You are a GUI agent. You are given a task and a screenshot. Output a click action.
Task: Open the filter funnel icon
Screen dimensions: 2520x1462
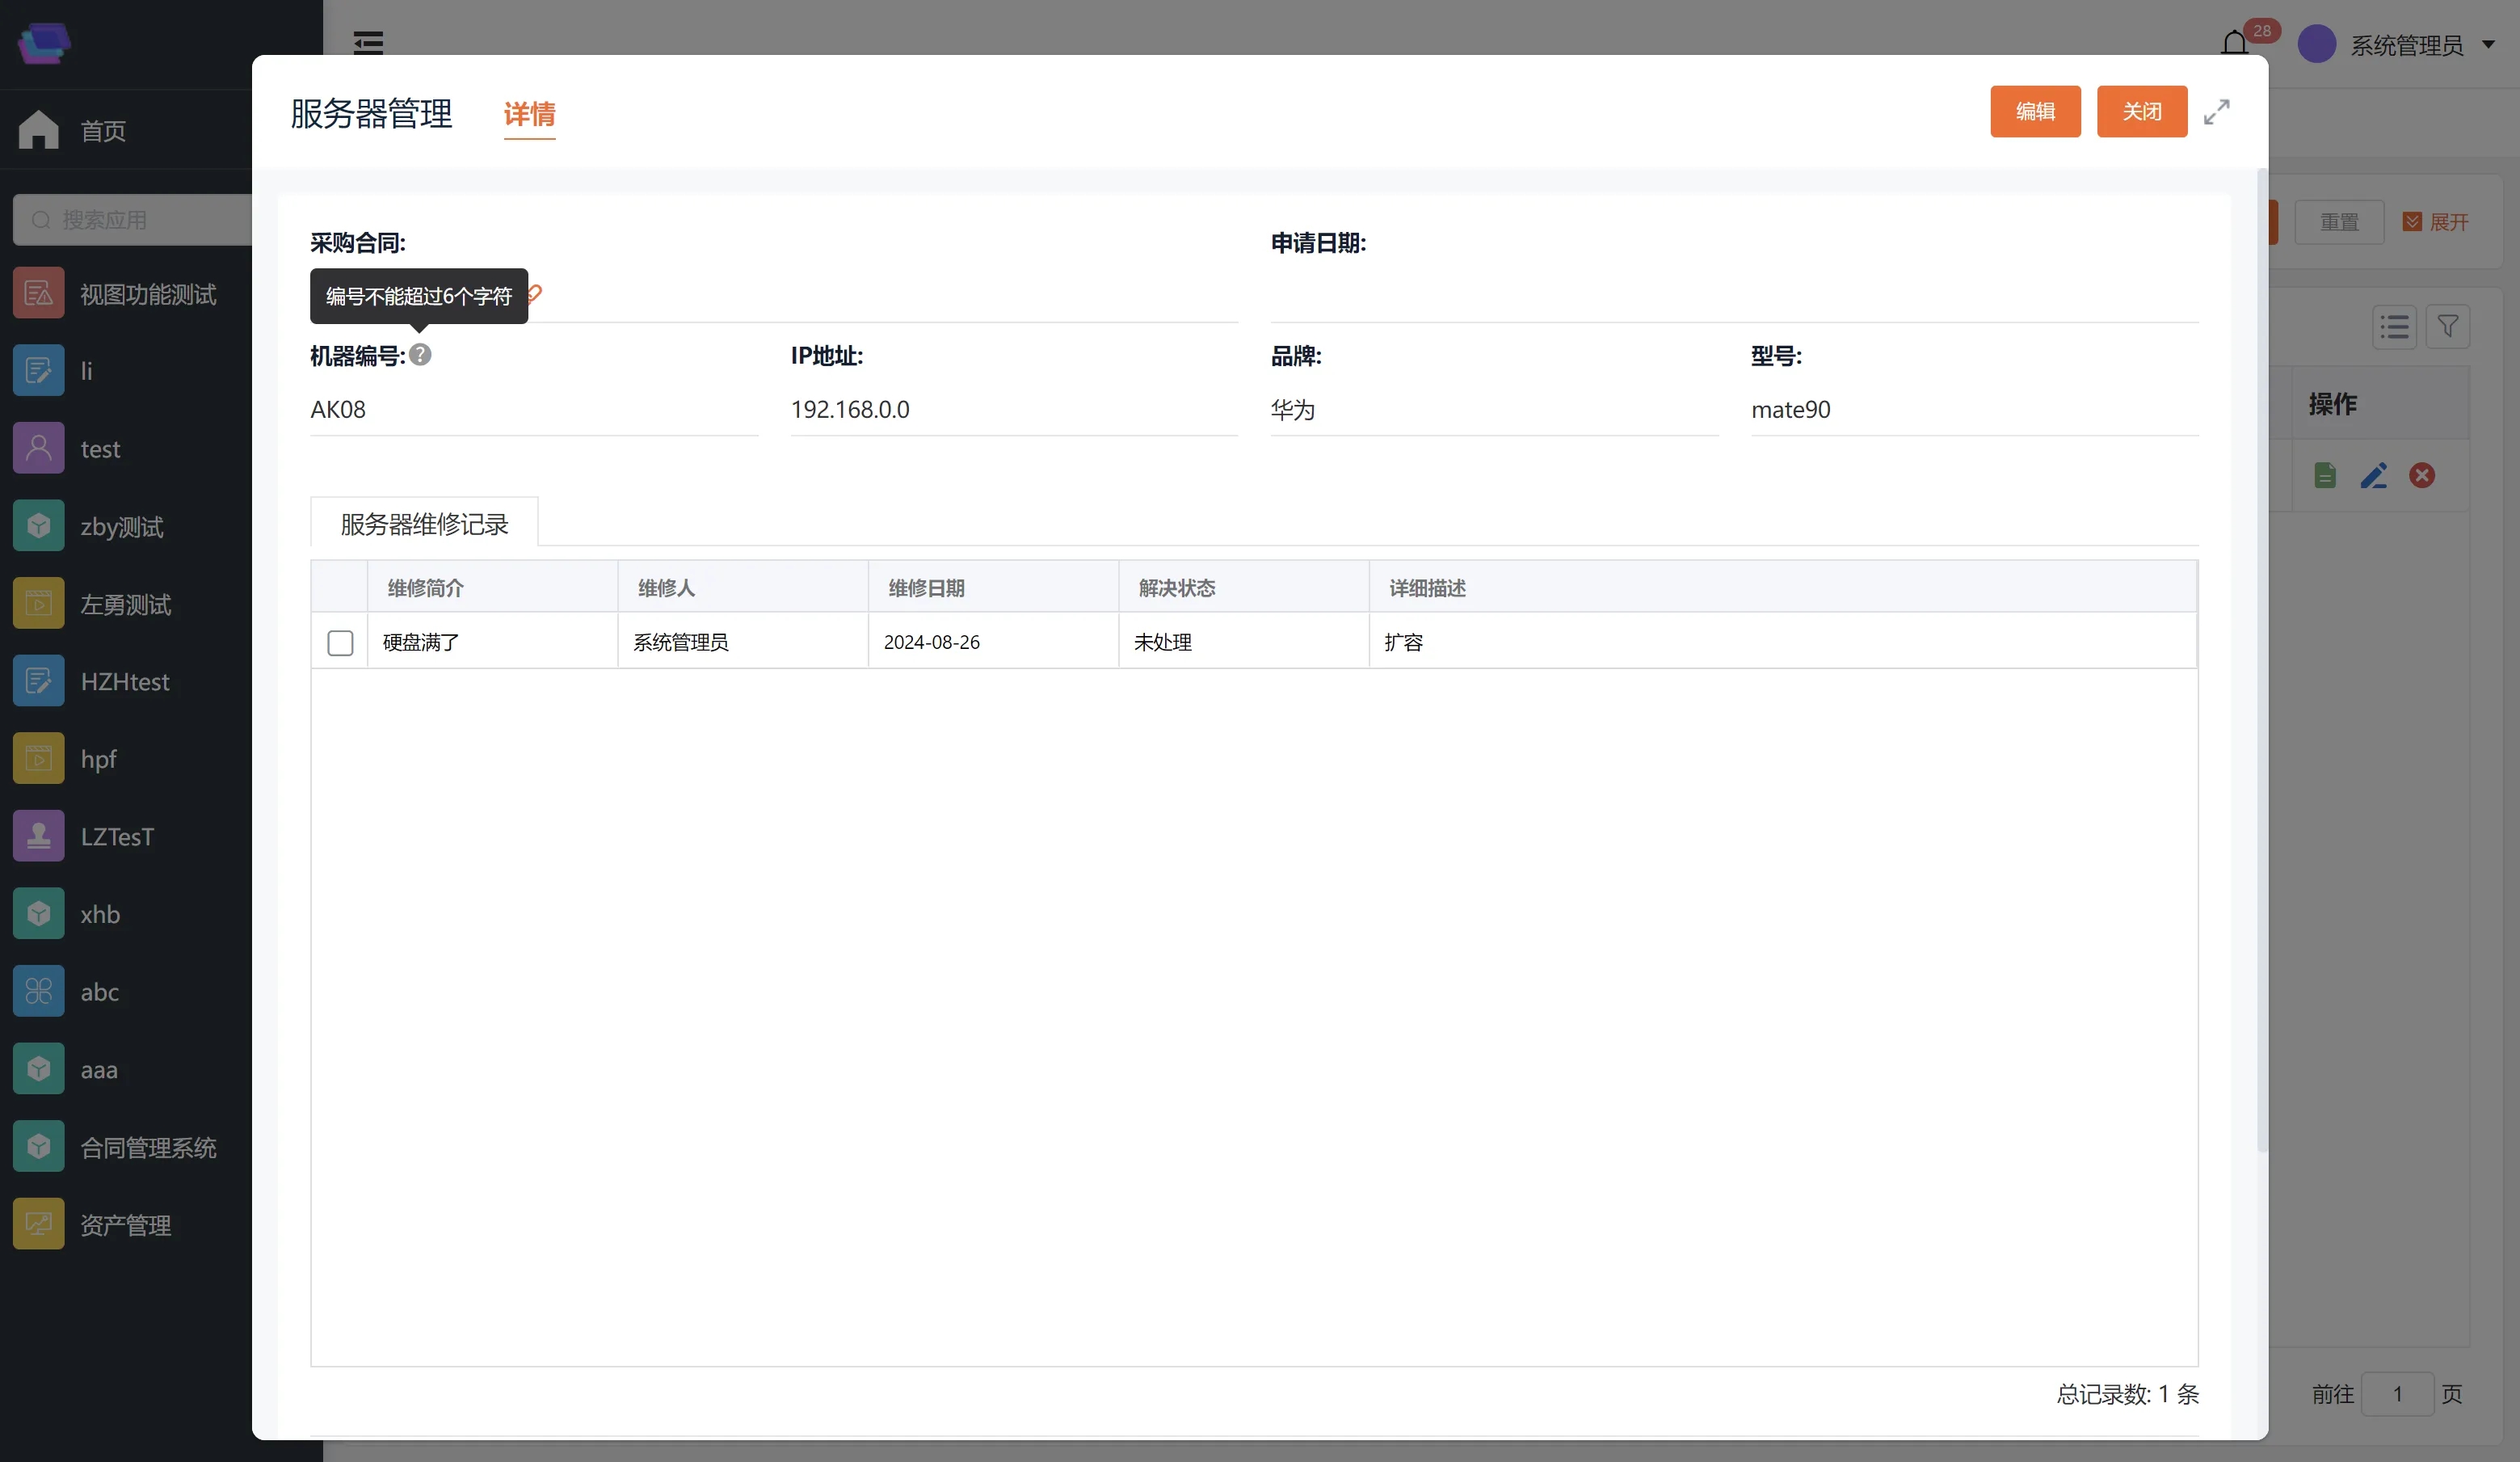pos(2447,327)
